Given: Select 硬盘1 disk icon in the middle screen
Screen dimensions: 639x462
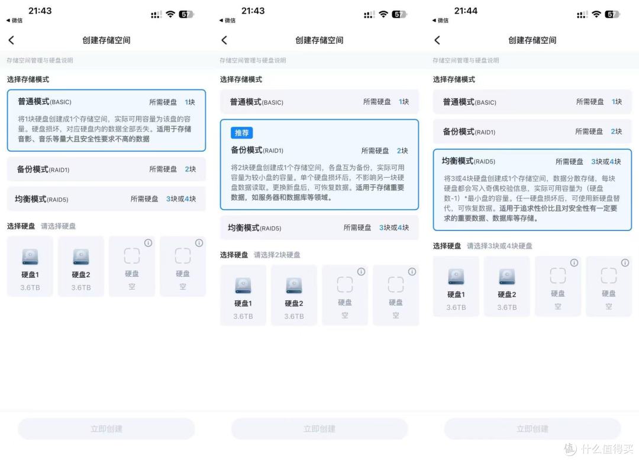Looking at the screenshot, I should [243, 285].
